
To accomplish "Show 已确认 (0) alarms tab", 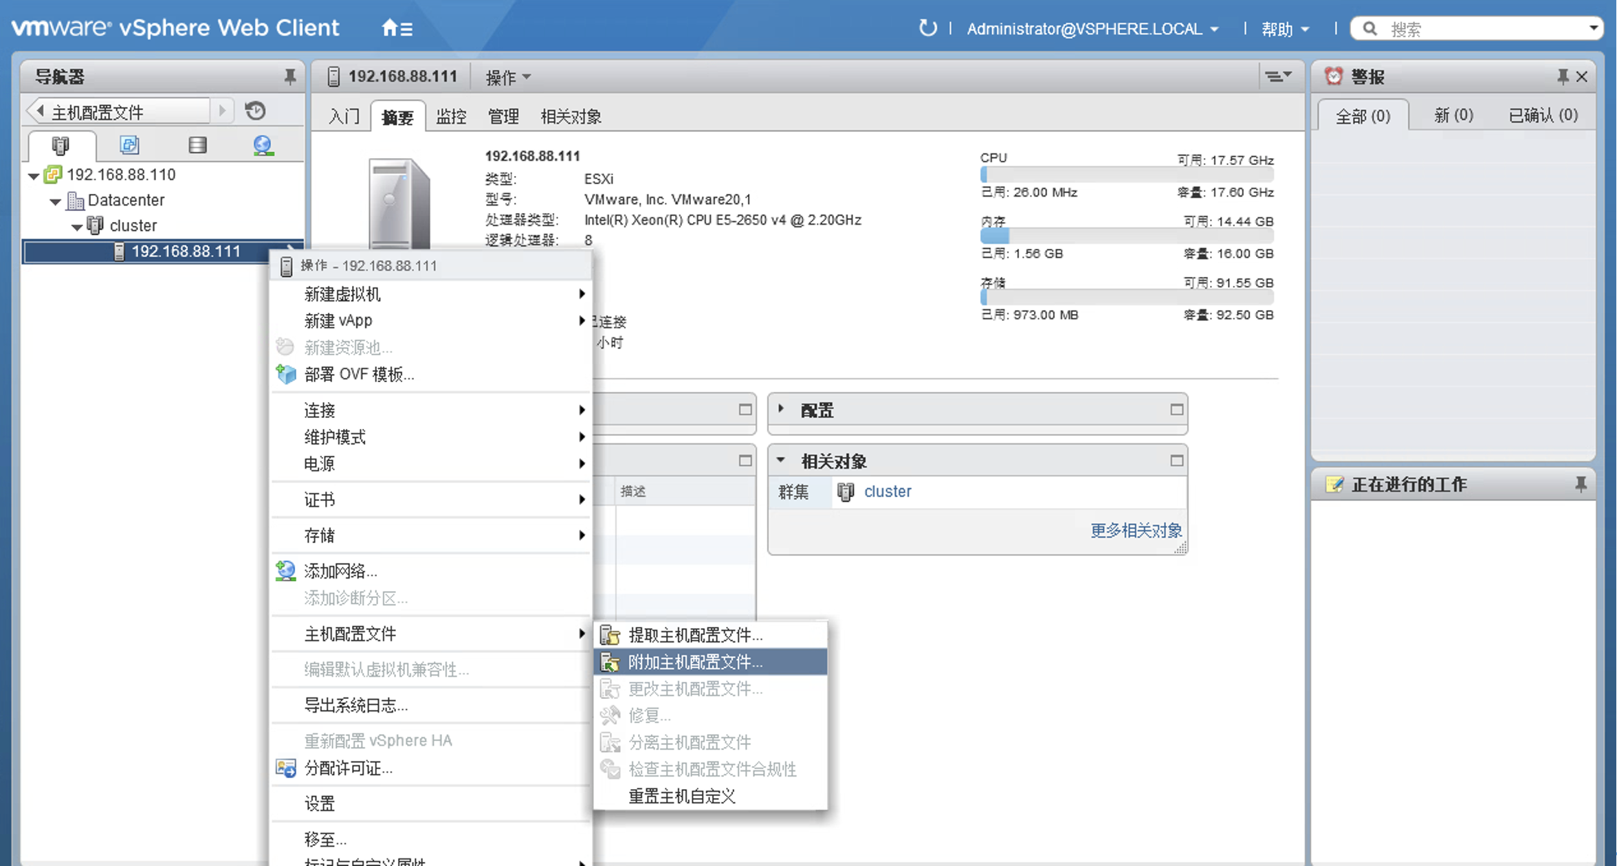I will [1543, 115].
